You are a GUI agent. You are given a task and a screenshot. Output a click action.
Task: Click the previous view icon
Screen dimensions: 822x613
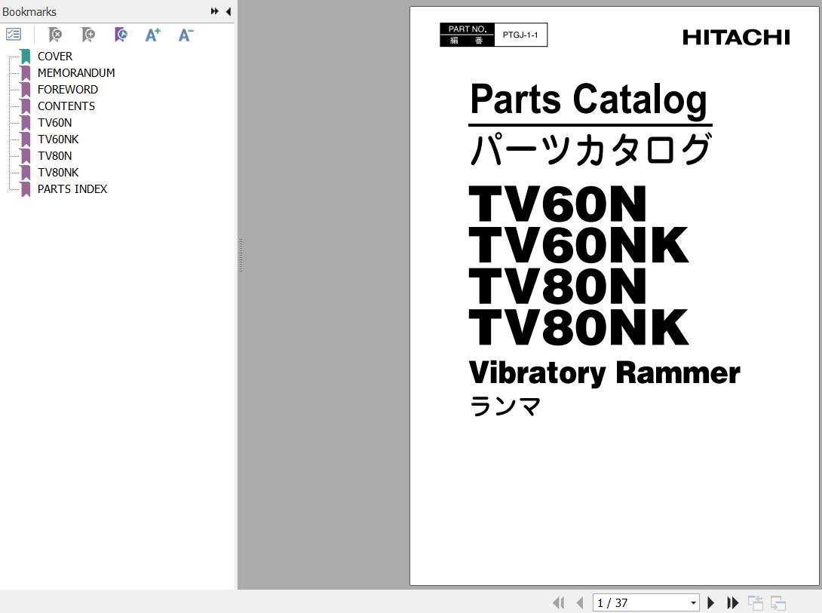point(756,603)
